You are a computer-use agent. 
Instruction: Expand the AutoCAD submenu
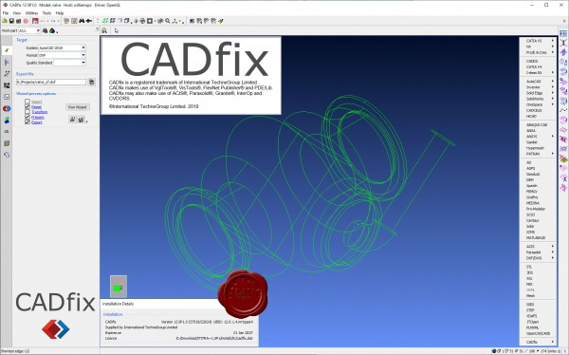(x=538, y=82)
